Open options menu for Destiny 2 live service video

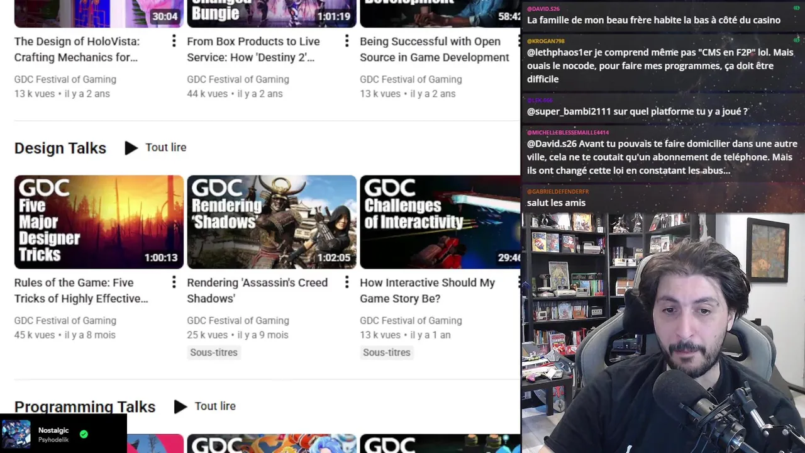pos(347,42)
